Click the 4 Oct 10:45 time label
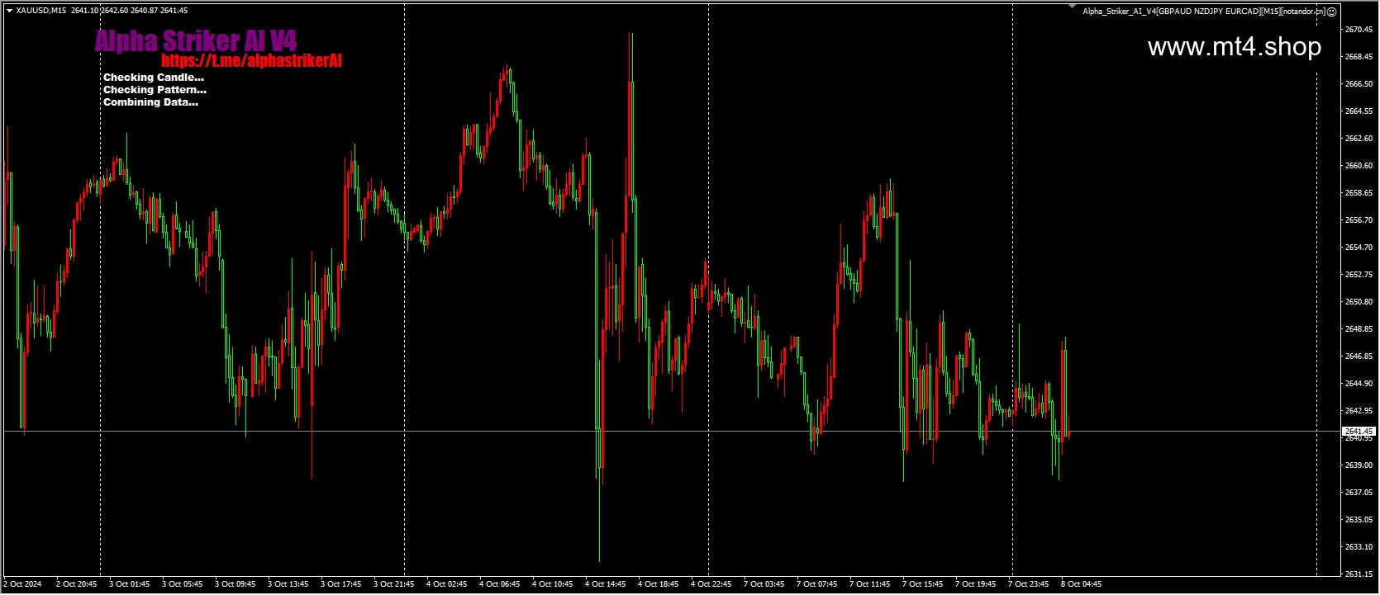Image resolution: width=1380 pixels, height=595 pixels. click(x=552, y=584)
